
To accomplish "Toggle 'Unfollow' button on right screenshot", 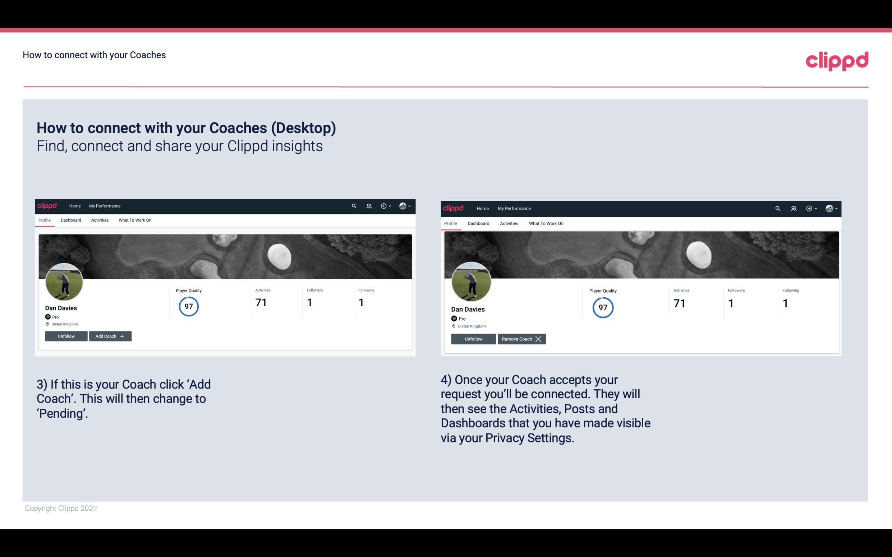I will [473, 339].
